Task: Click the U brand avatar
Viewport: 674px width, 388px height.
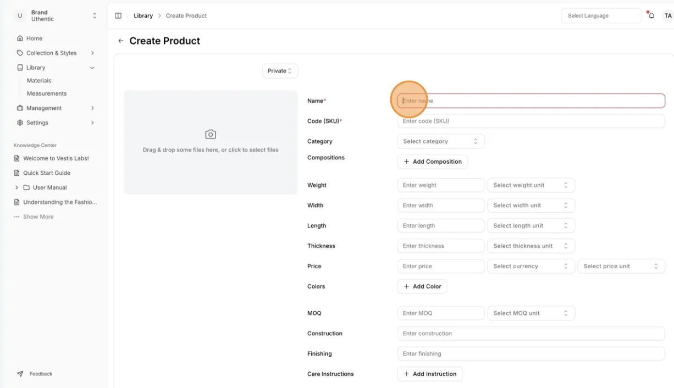Action: (20, 16)
